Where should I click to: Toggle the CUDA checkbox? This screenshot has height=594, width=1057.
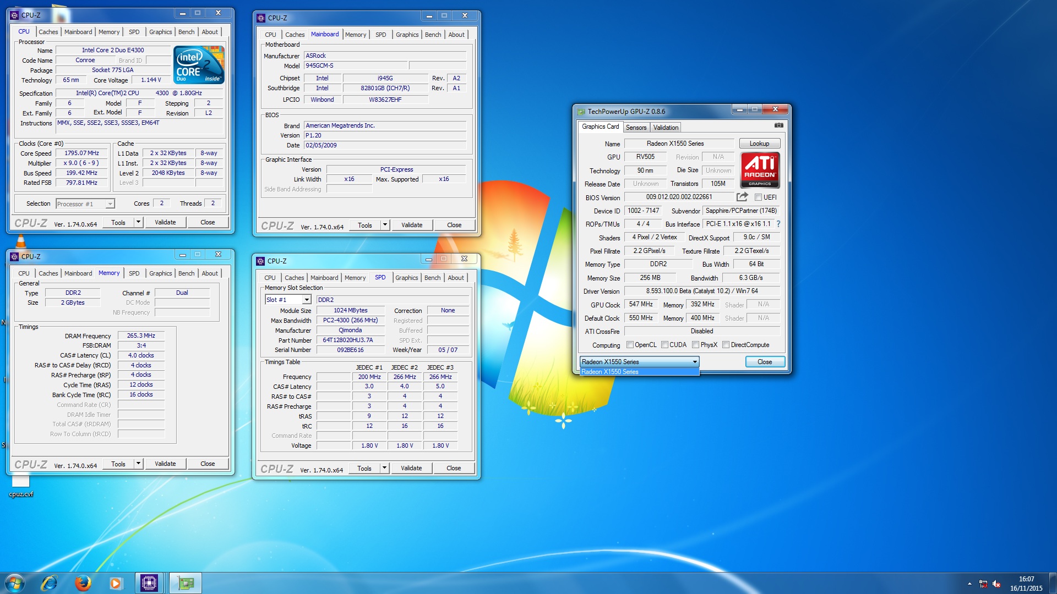click(x=665, y=345)
